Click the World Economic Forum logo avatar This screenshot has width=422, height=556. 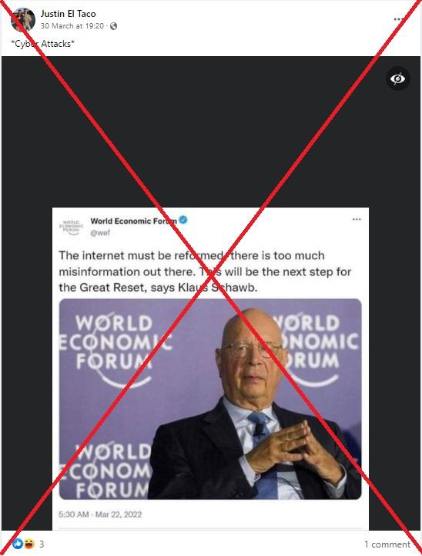(x=71, y=227)
